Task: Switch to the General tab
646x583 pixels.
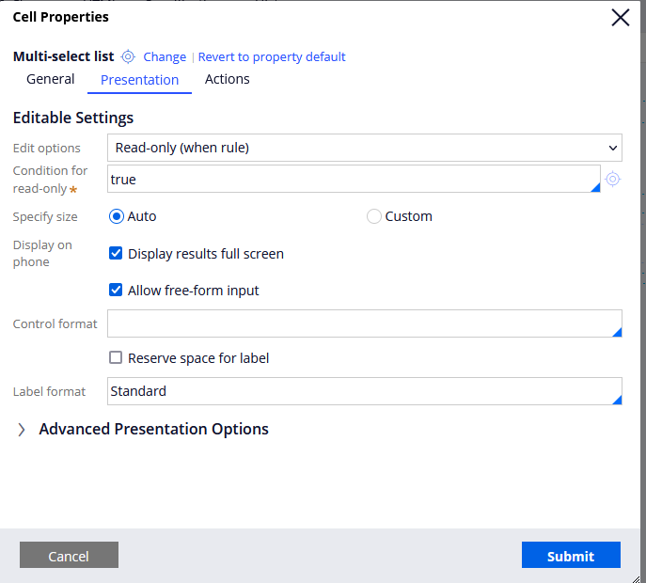Action: click(50, 79)
